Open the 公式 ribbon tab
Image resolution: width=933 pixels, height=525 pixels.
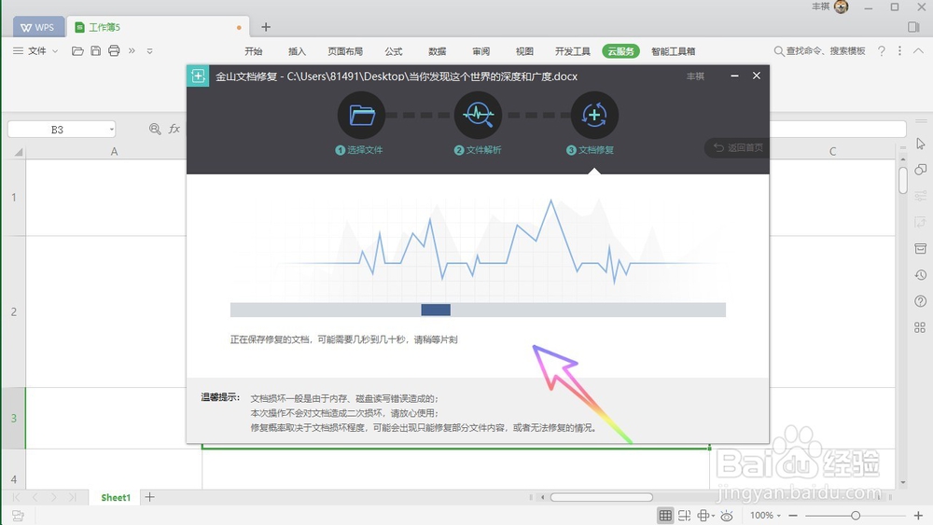[394, 51]
